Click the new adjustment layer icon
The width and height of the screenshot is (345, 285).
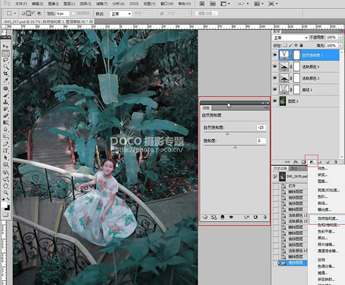tap(312, 162)
